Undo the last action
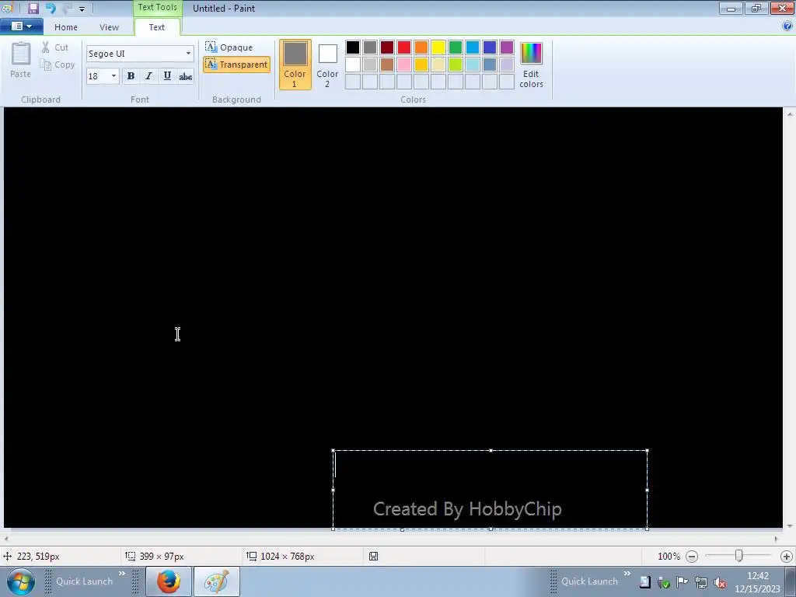Image resolution: width=796 pixels, height=597 pixels. click(51, 8)
